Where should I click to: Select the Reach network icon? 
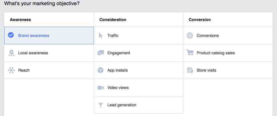click(x=11, y=70)
